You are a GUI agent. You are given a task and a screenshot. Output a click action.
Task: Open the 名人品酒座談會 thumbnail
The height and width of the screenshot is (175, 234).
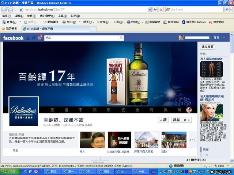coord(120,140)
